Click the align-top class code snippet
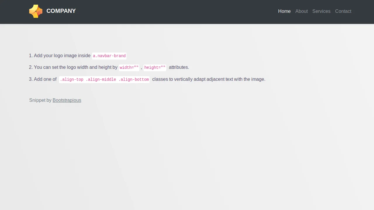 click(x=72, y=79)
